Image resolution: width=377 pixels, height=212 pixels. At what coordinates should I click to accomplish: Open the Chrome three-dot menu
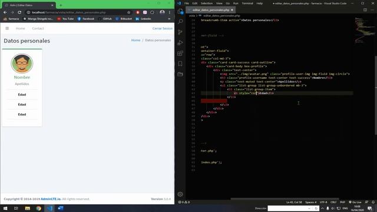[170, 12]
